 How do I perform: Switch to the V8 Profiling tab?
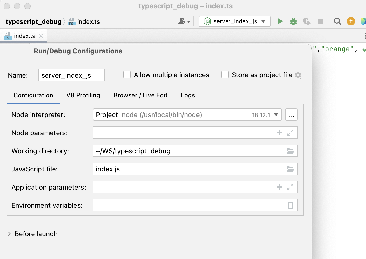point(83,95)
